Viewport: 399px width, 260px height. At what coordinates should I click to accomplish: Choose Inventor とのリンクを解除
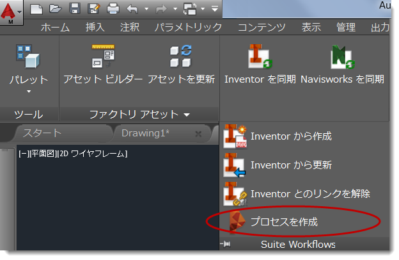tap(297, 194)
